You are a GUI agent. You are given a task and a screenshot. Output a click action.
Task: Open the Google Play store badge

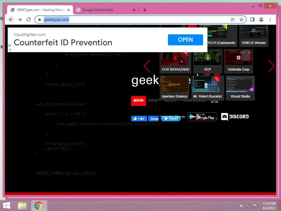pyautogui.click(x=202, y=117)
